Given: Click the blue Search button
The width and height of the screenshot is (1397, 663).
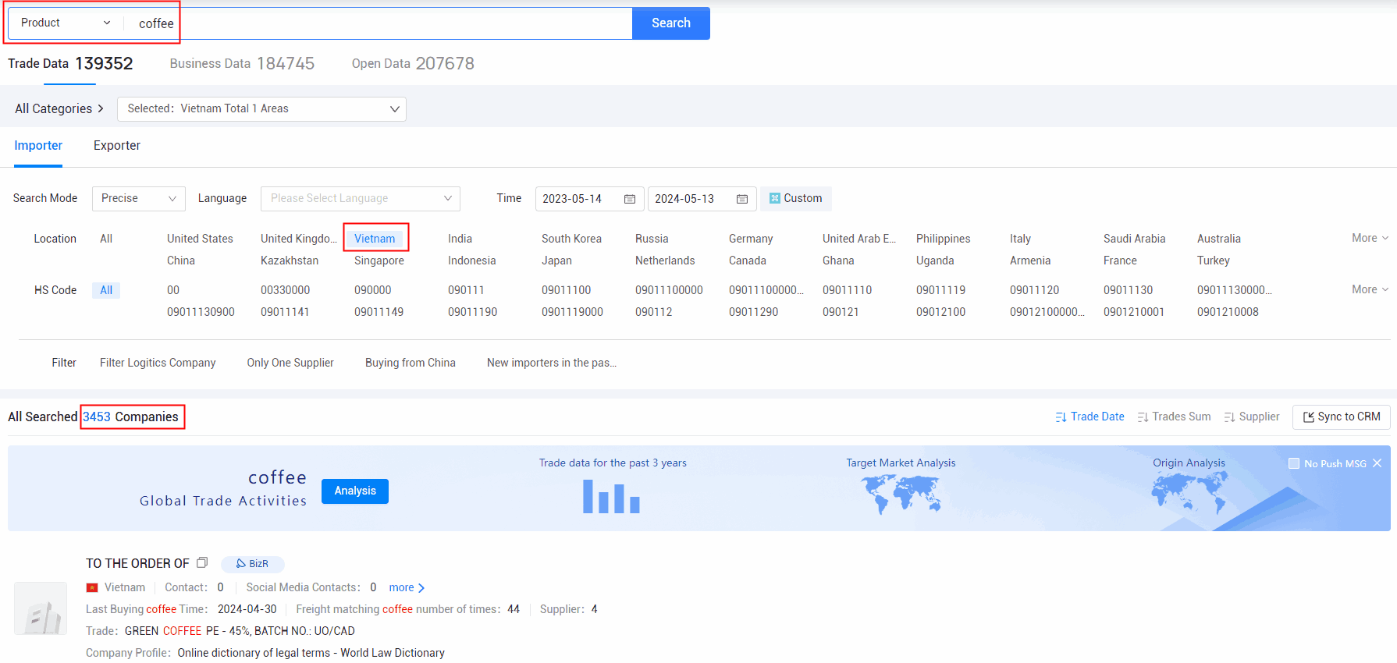Looking at the screenshot, I should tap(671, 23).
